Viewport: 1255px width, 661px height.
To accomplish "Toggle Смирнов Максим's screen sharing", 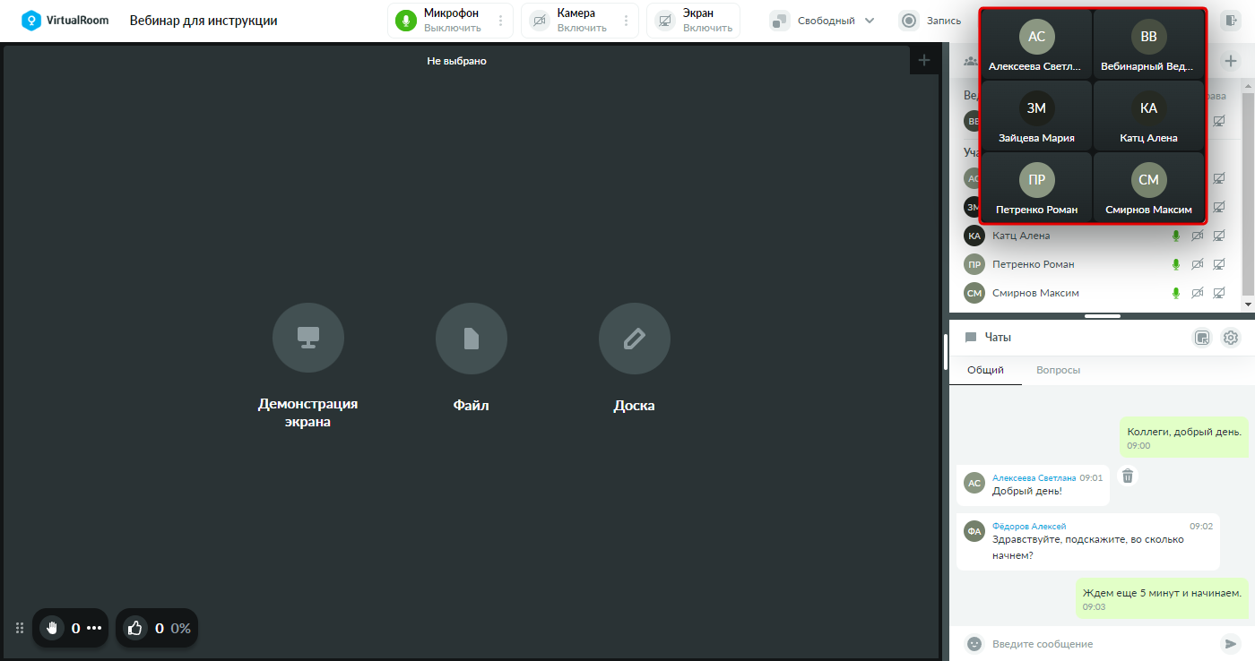I will pyautogui.click(x=1219, y=293).
